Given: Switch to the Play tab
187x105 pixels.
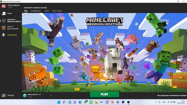Looking at the screenshot, I should click(26, 11).
